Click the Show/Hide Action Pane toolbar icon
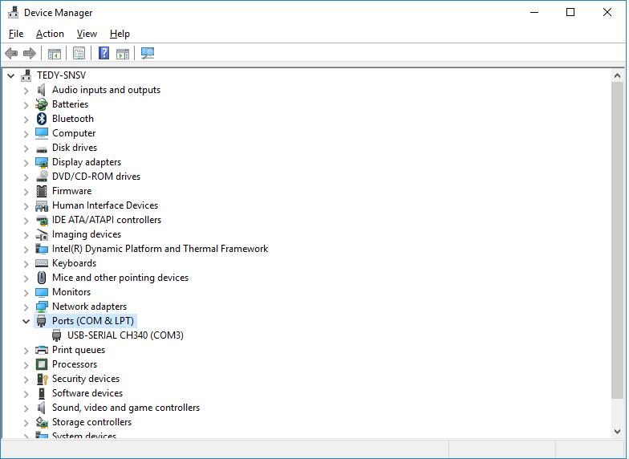Screen dimensions: 629x459 (123, 54)
